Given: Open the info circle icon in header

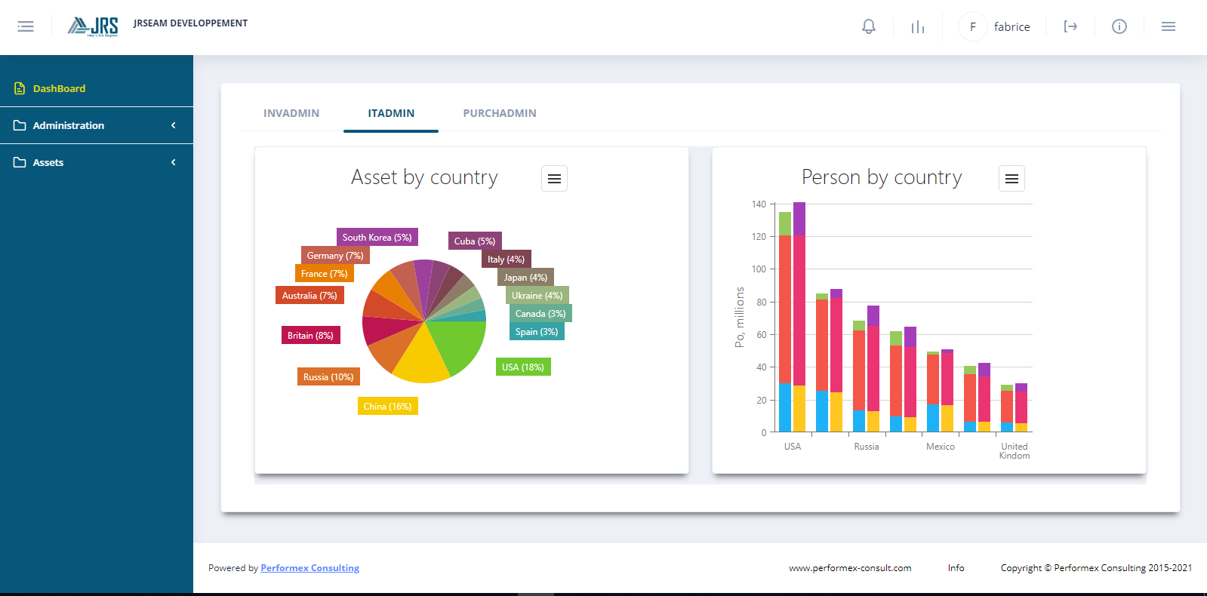Looking at the screenshot, I should pyautogui.click(x=1119, y=26).
